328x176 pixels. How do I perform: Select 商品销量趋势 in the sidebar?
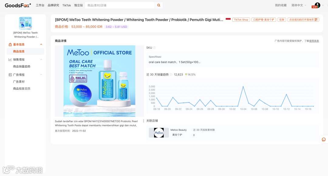coord(22,67)
